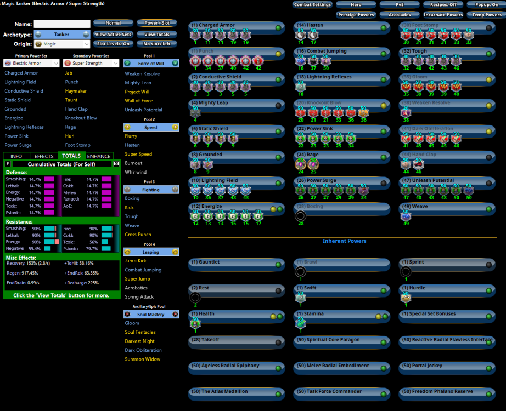Click the F icon in Cumulative Totals header
Screen dimensions: 506x411
(8, 164)
